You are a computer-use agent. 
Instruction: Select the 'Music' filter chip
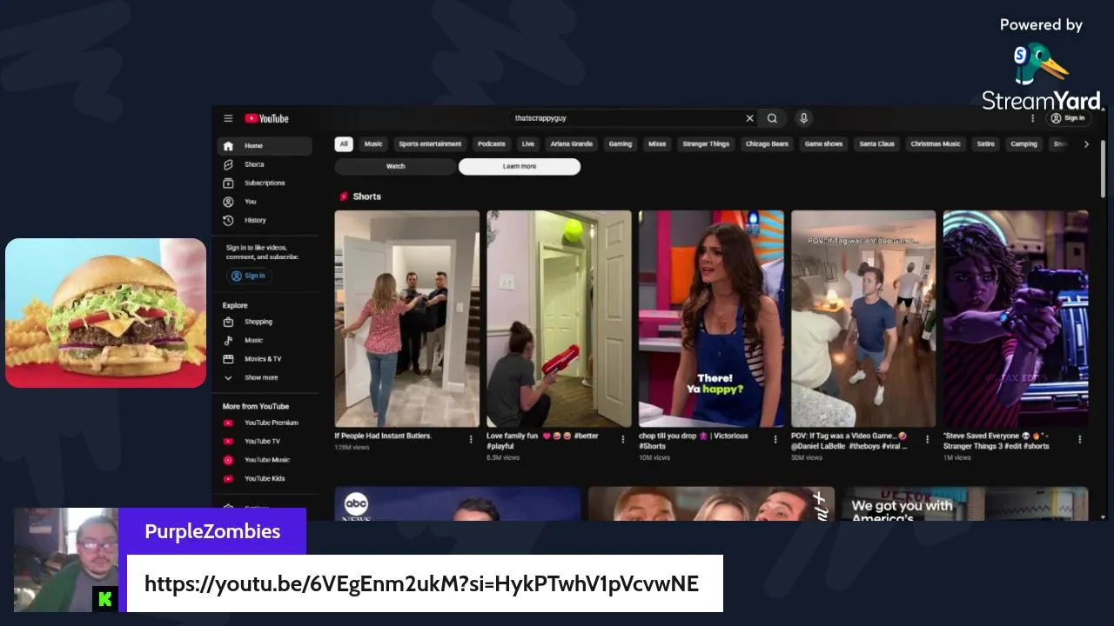[x=373, y=144]
